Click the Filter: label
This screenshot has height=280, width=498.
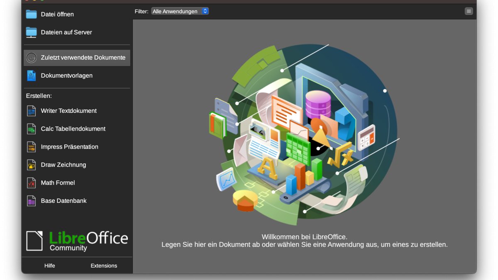point(142,11)
